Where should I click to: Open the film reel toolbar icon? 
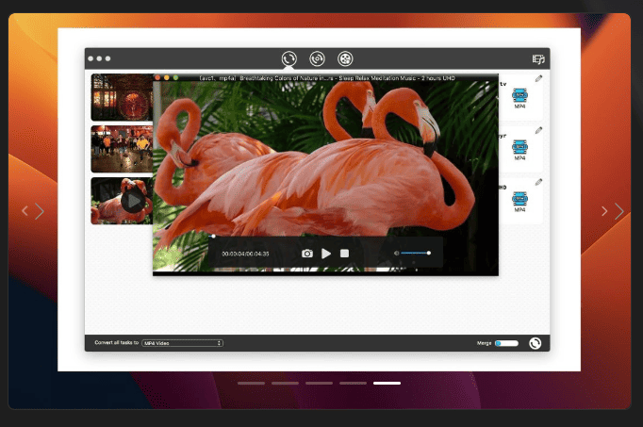coord(345,58)
